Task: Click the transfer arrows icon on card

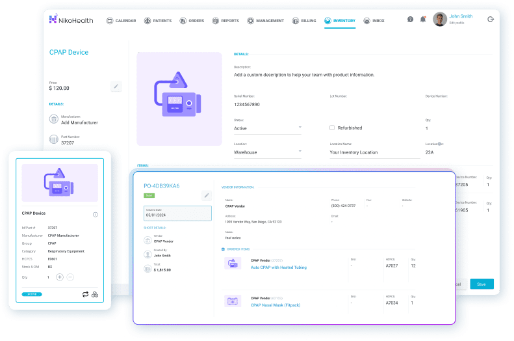Action: pyautogui.click(x=85, y=294)
